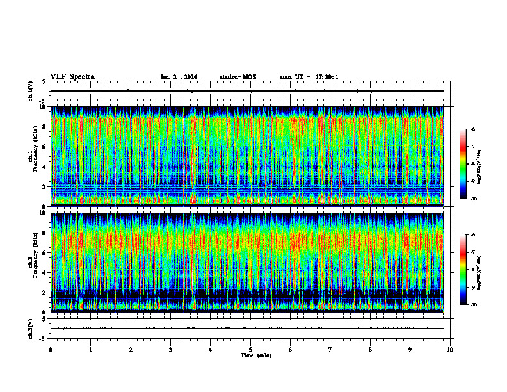Click the '-6' label on ch.1 colorbar
This screenshot has width=507, height=392.
pyautogui.click(x=473, y=129)
